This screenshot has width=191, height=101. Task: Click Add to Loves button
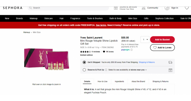[162, 48]
